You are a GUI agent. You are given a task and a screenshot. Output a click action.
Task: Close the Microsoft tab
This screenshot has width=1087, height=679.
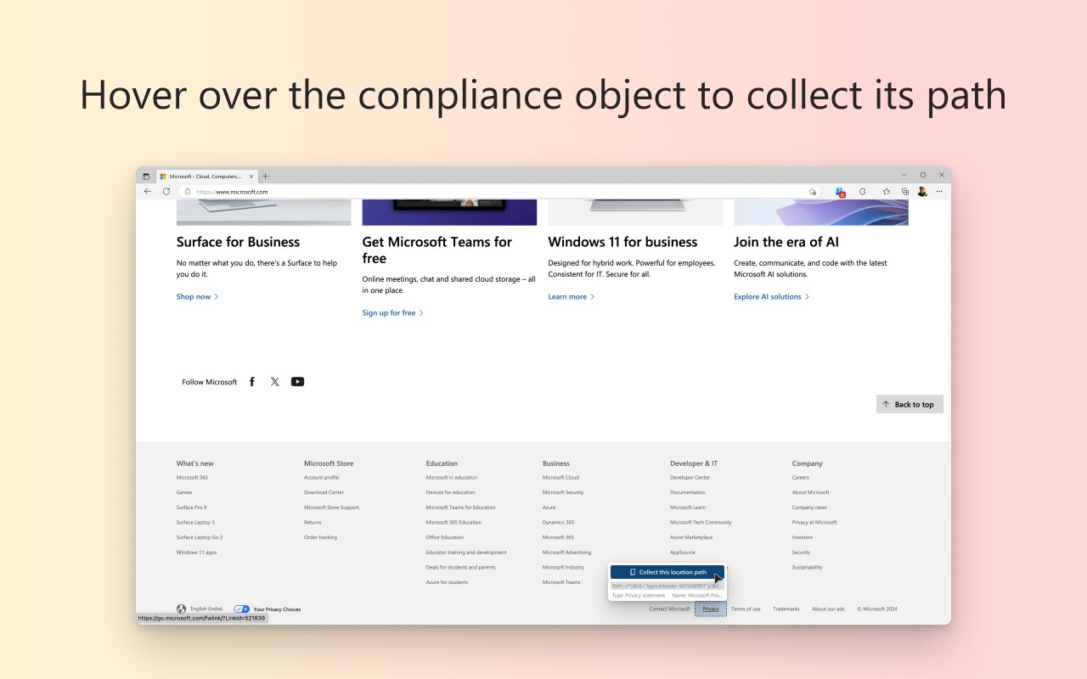click(251, 177)
